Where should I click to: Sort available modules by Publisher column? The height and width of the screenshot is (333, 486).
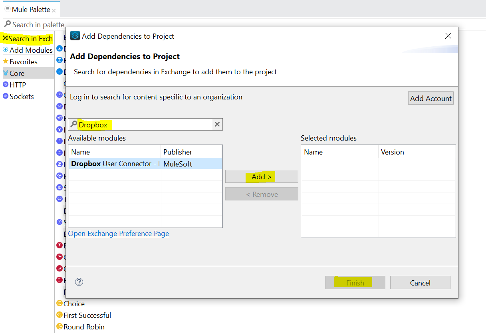click(192, 152)
